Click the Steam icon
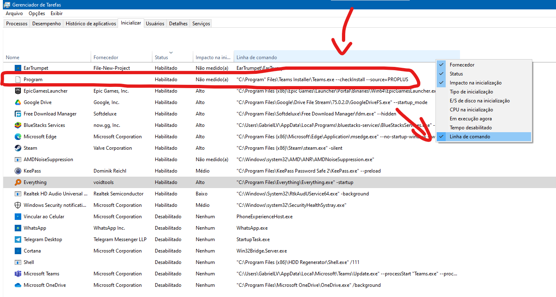 click(x=18, y=148)
